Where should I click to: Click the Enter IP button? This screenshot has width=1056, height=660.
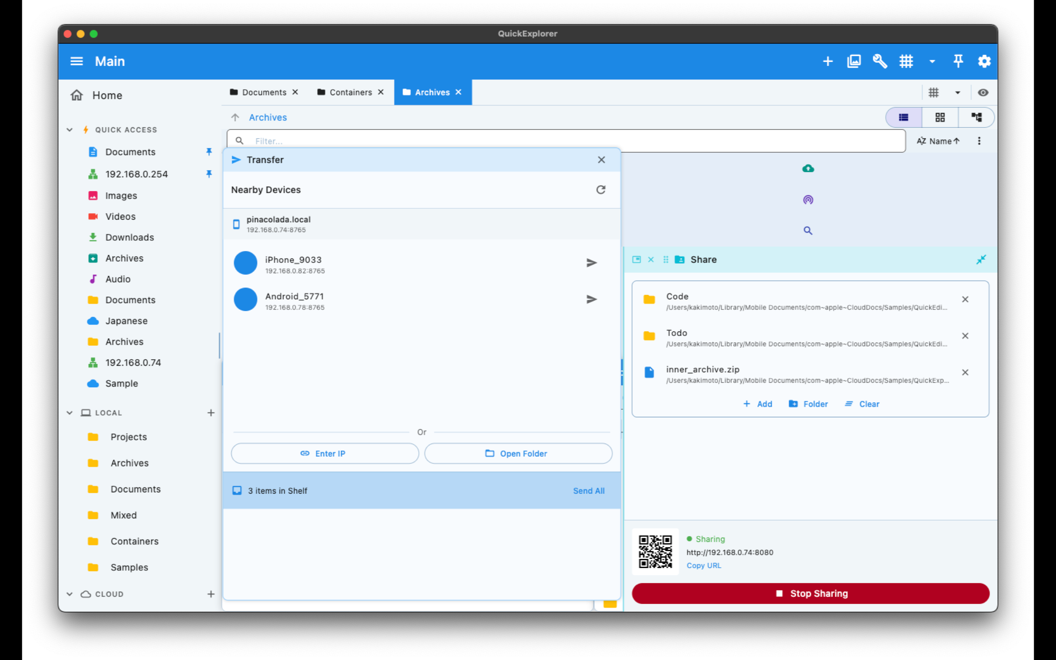click(x=325, y=453)
